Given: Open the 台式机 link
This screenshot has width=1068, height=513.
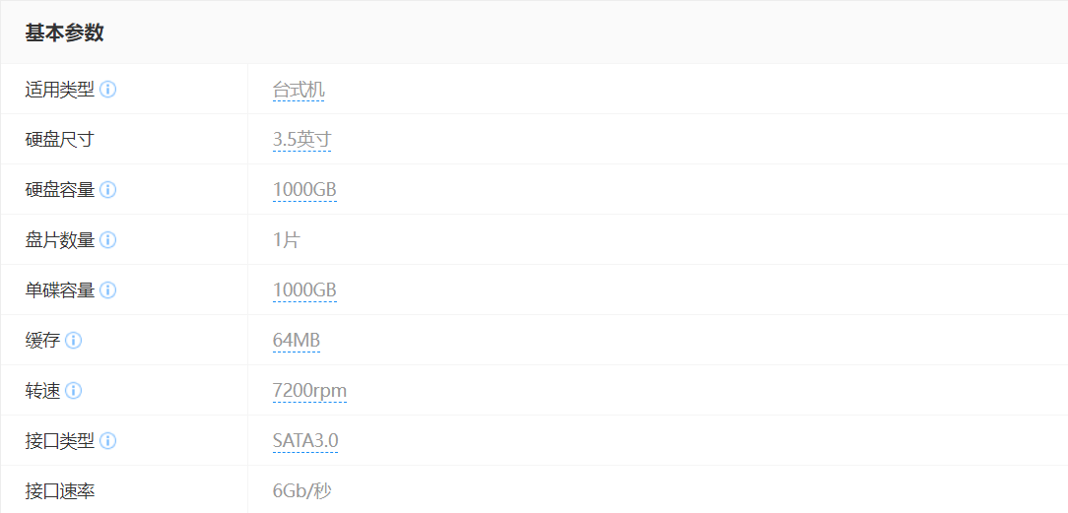Looking at the screenshot, I should (298, 91).
